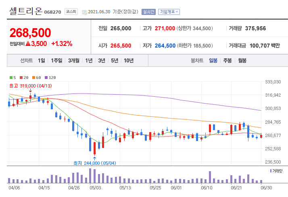Click the 06/30 x-axis date label
288x197 pixels.
(x=266, y=188)
